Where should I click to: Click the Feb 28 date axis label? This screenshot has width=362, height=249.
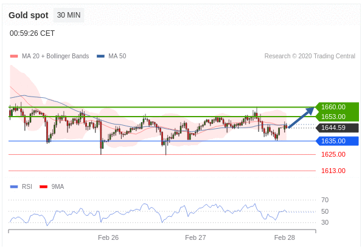click(285, 237)
